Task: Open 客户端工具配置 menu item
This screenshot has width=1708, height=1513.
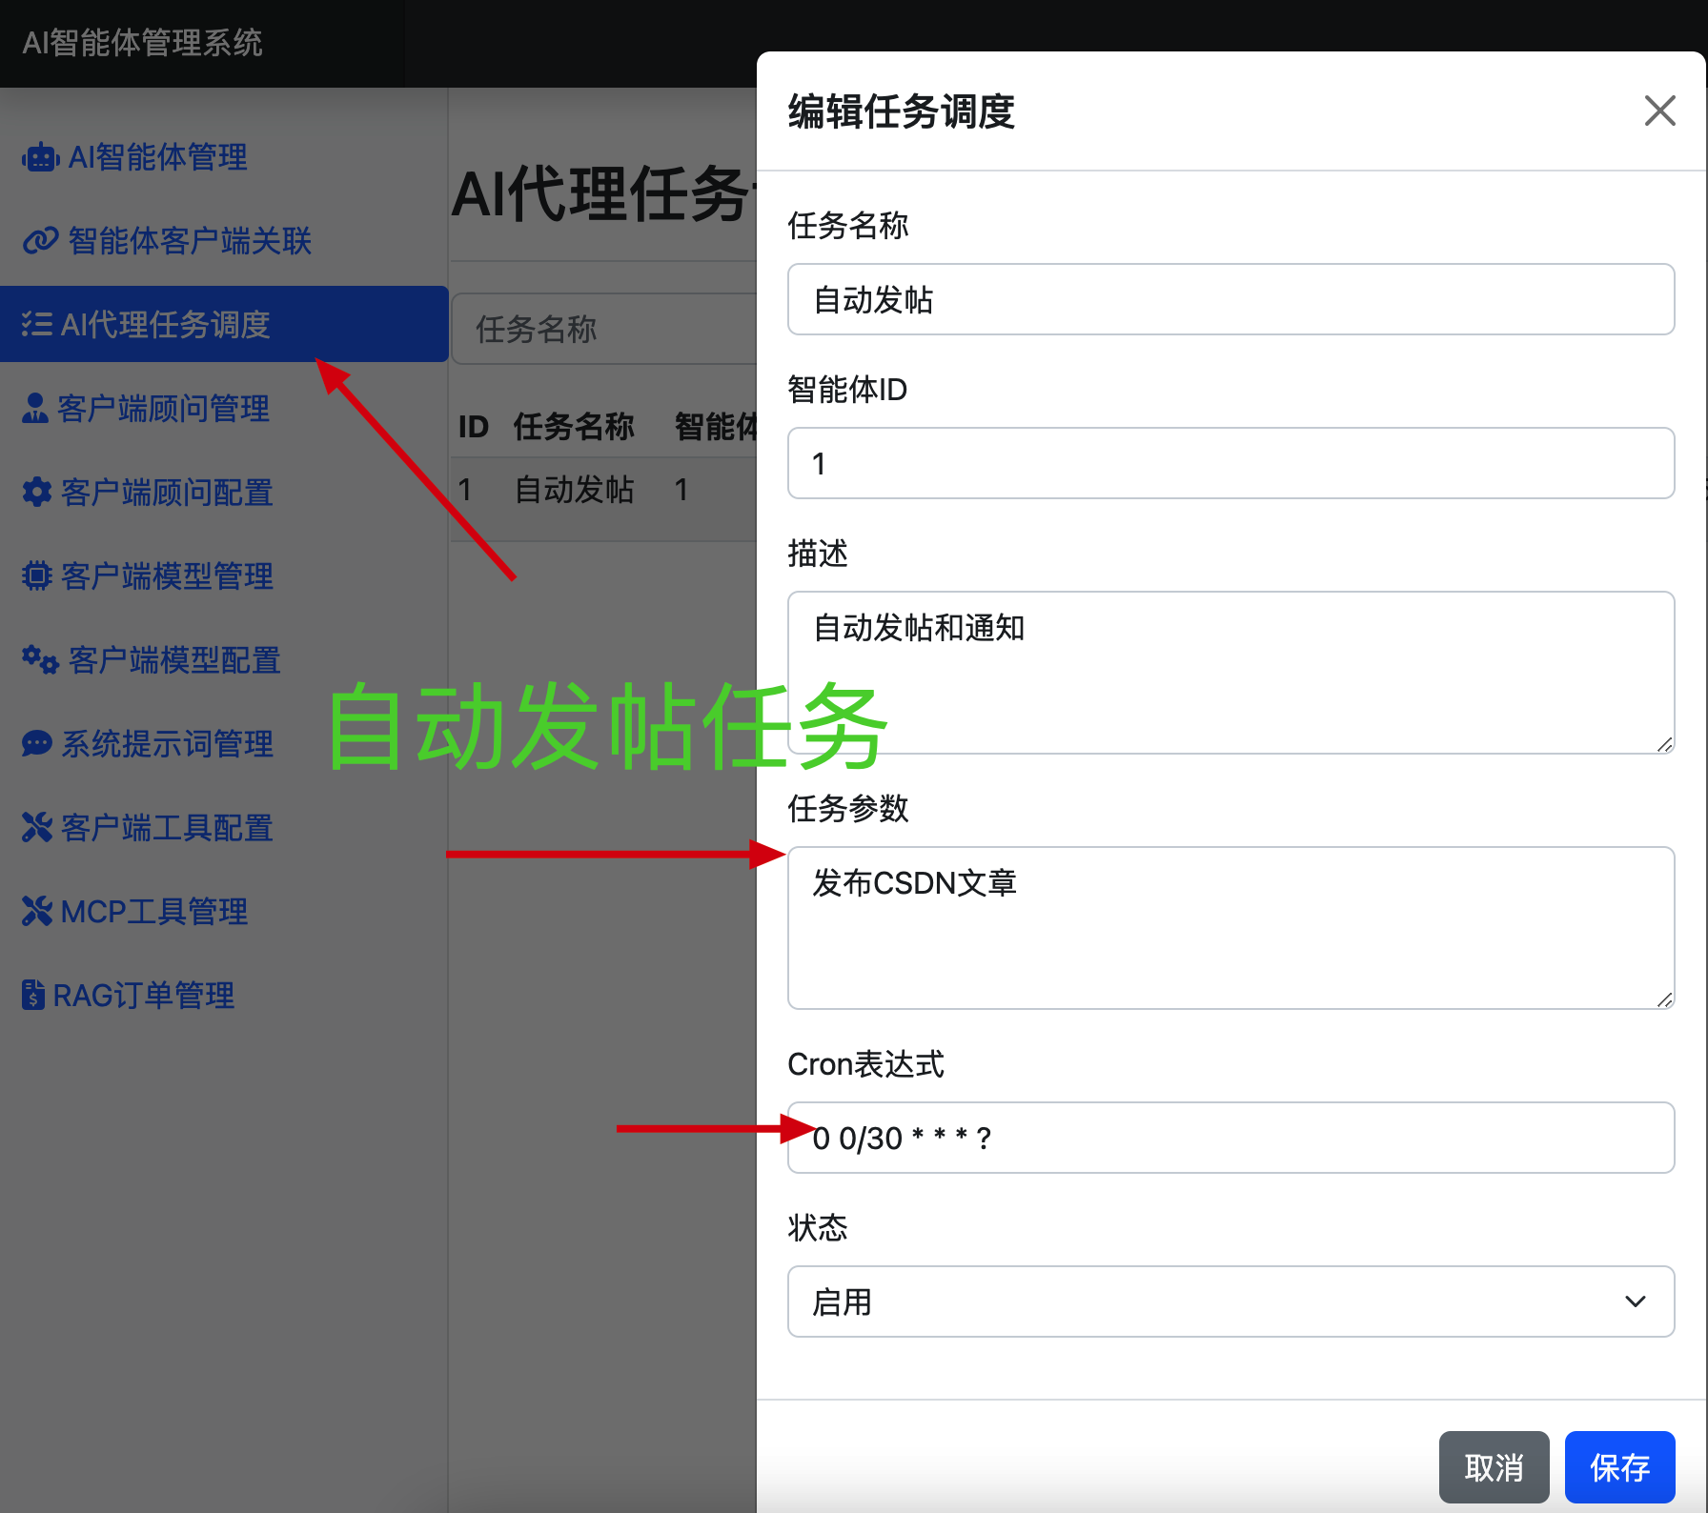Action: point(224,827)
